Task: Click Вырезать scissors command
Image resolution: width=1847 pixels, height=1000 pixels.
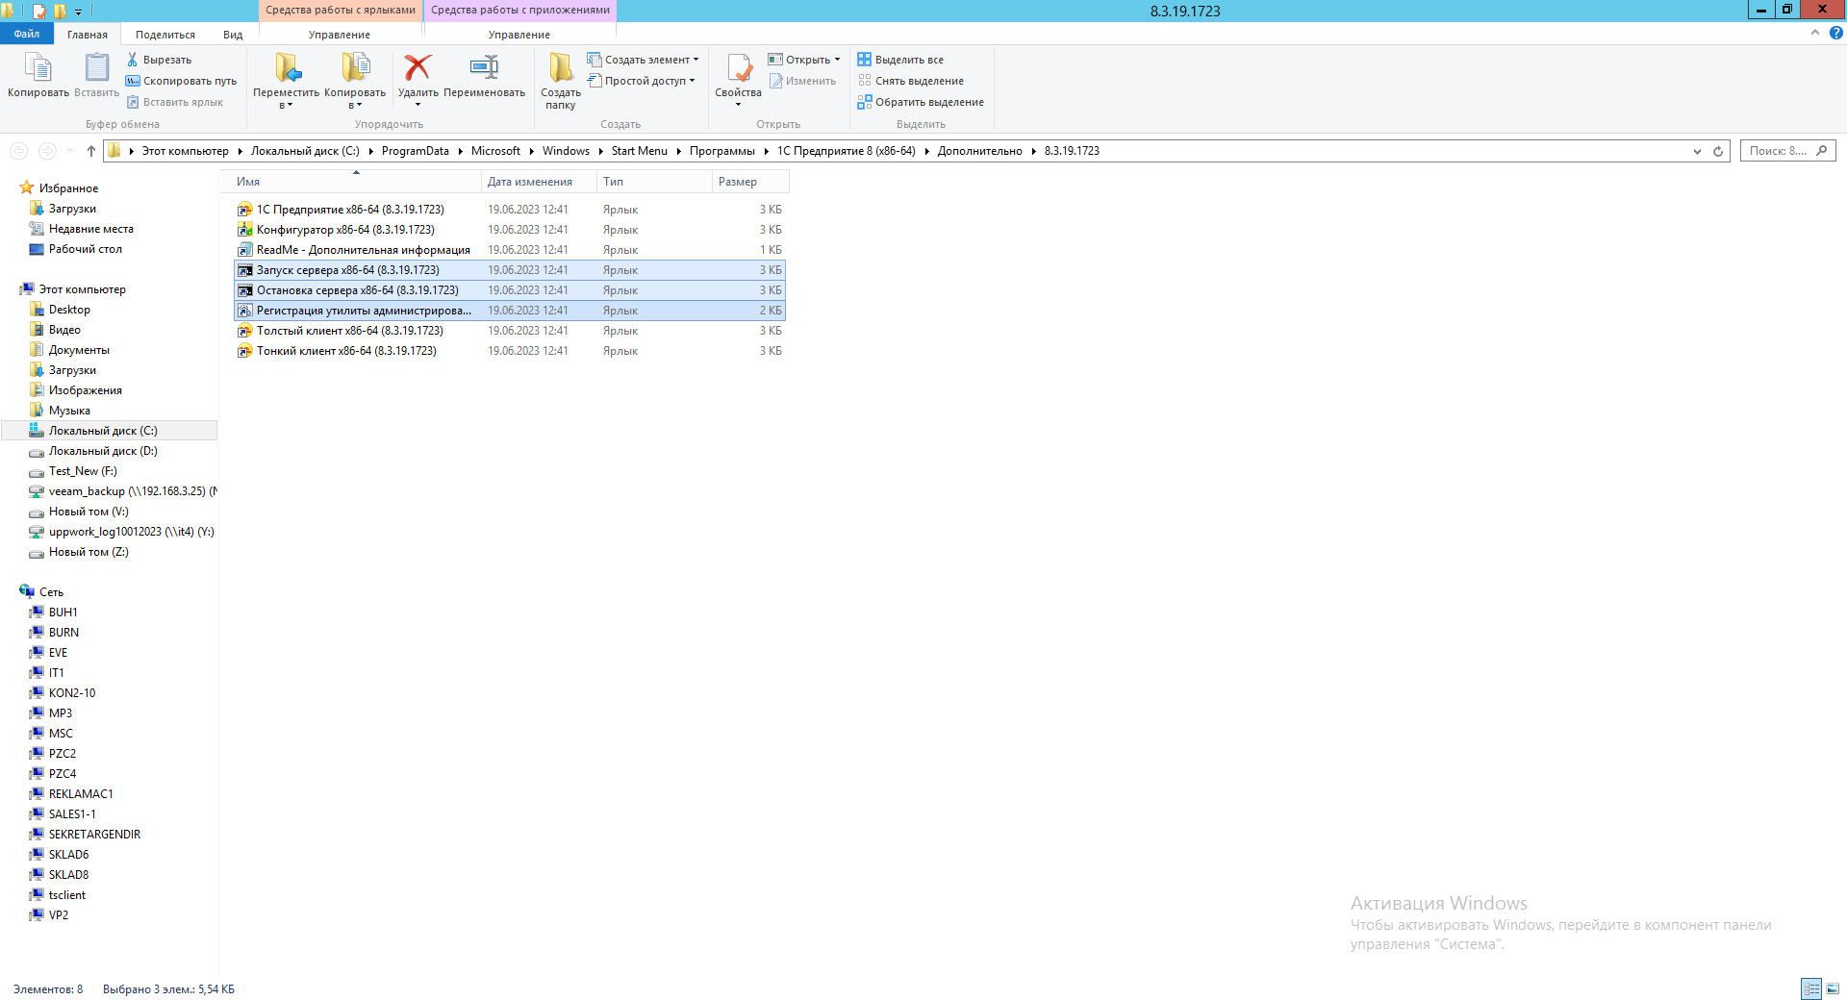Action: tap(159, 60)
